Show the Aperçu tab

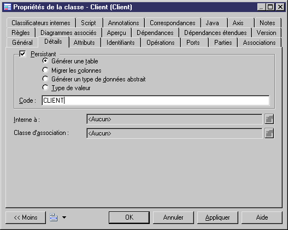pyautogui.click(x=116, y=33)
